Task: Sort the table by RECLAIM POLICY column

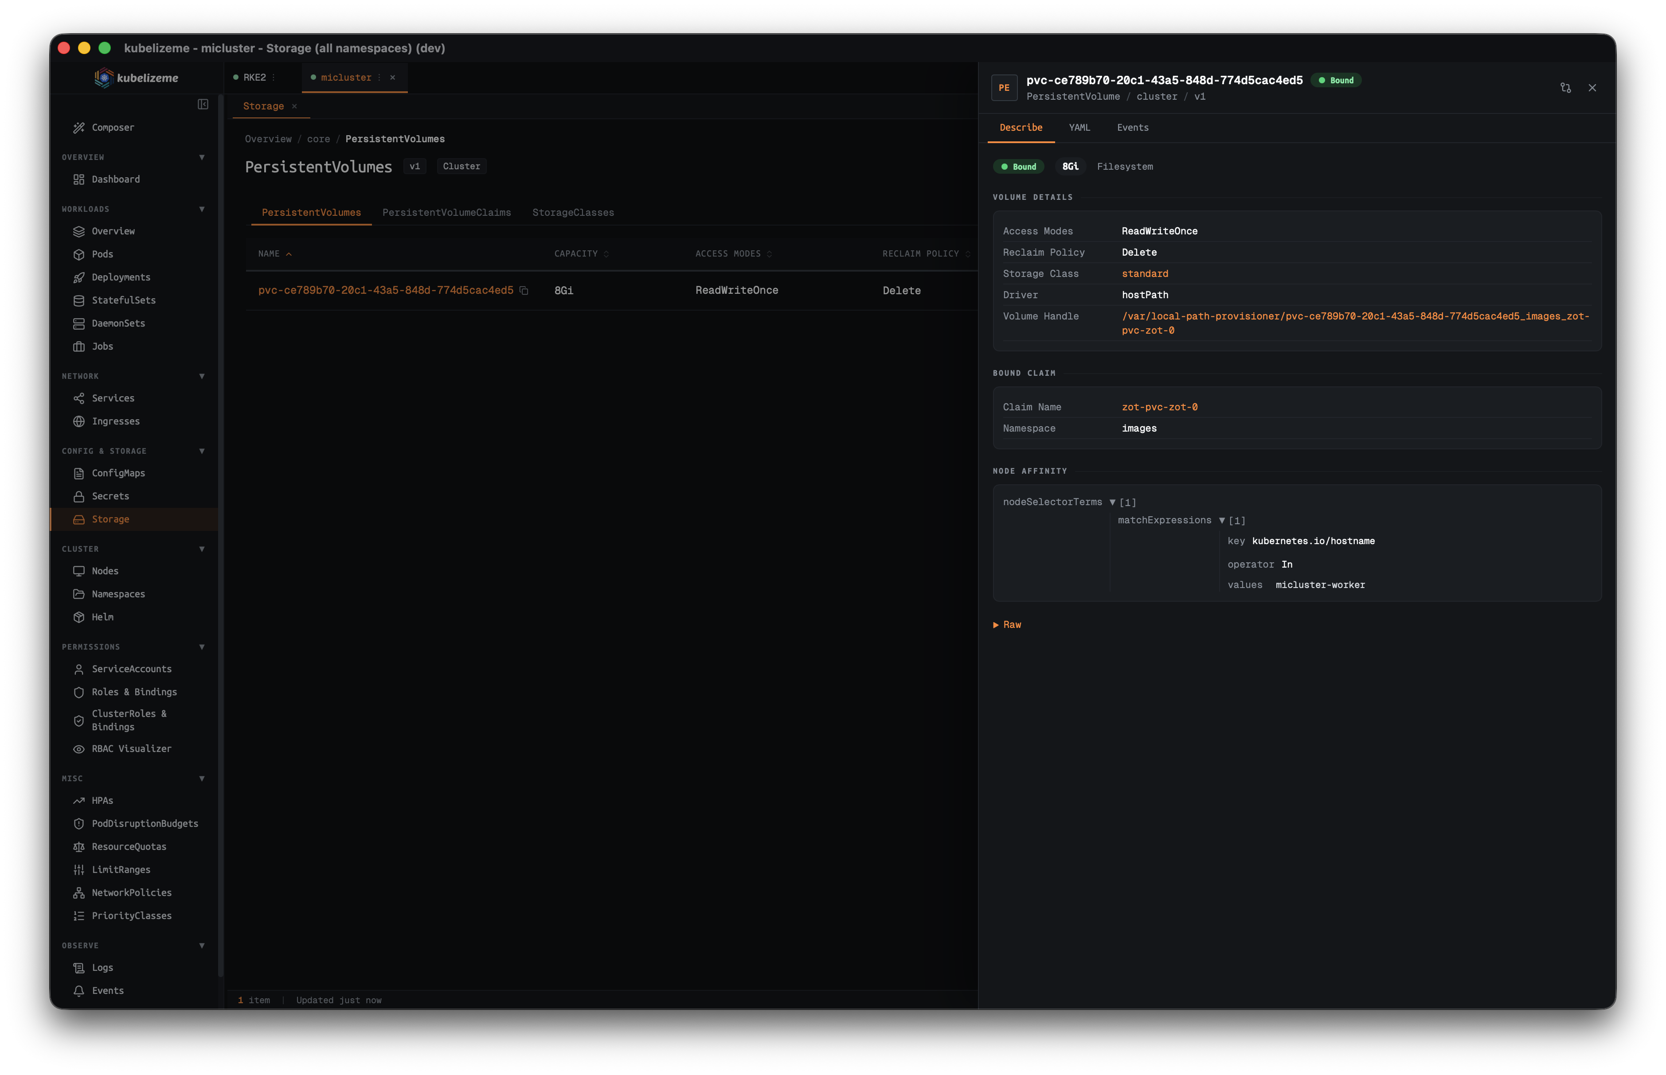Action: click(x=927, y=253)
